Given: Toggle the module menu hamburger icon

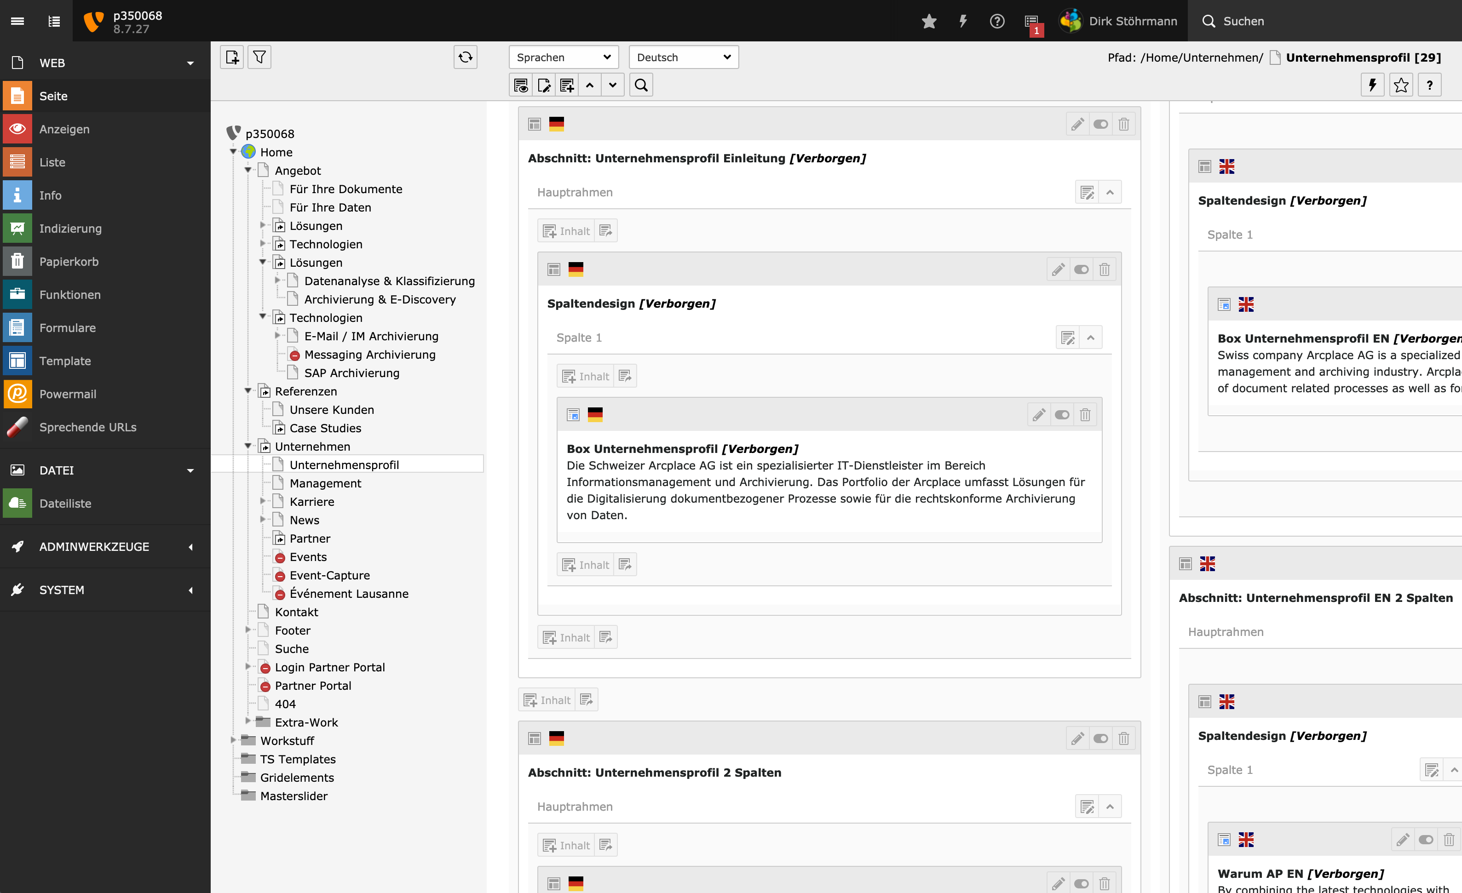Looking at the screenshot, I should tap(18, 21).
